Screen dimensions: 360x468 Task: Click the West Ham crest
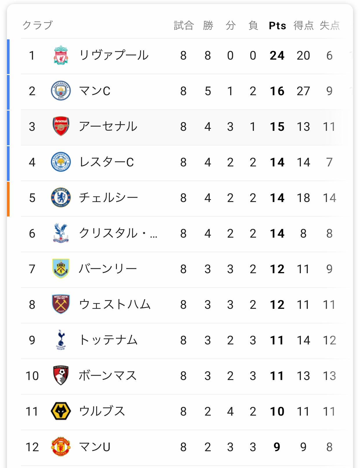(61, 304)
